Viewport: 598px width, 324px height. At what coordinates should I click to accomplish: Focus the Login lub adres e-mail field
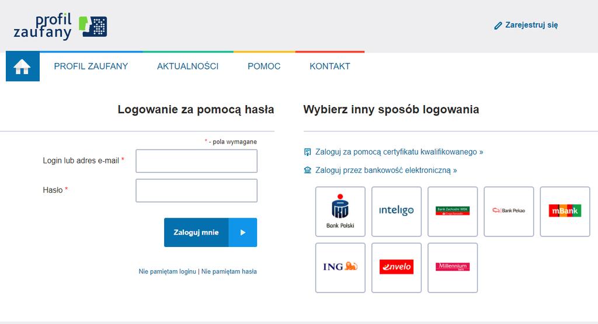pyautogui.click(x=196, y=161)
